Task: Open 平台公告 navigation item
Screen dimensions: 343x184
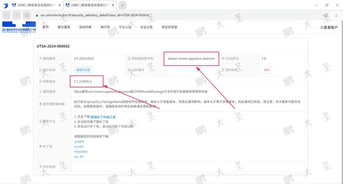Action: coord(125,27)
